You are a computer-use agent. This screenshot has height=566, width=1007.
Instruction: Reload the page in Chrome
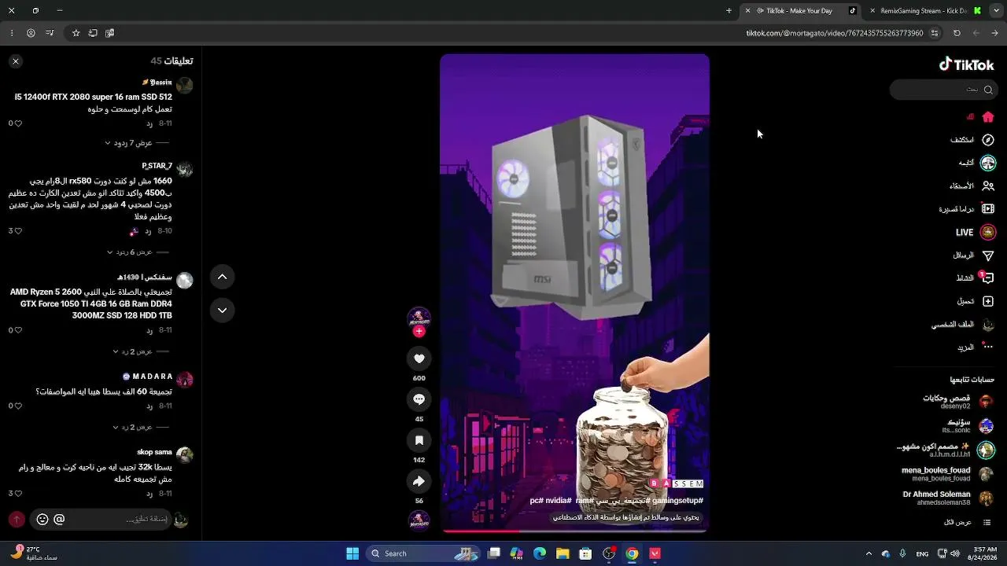[x=957, y=33]
